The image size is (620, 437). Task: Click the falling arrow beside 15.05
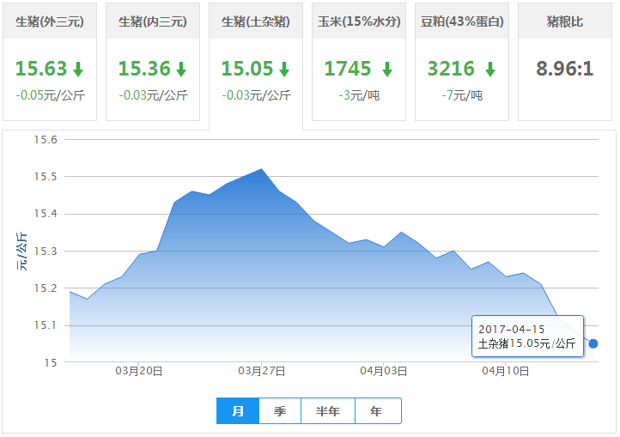(284, 70)
